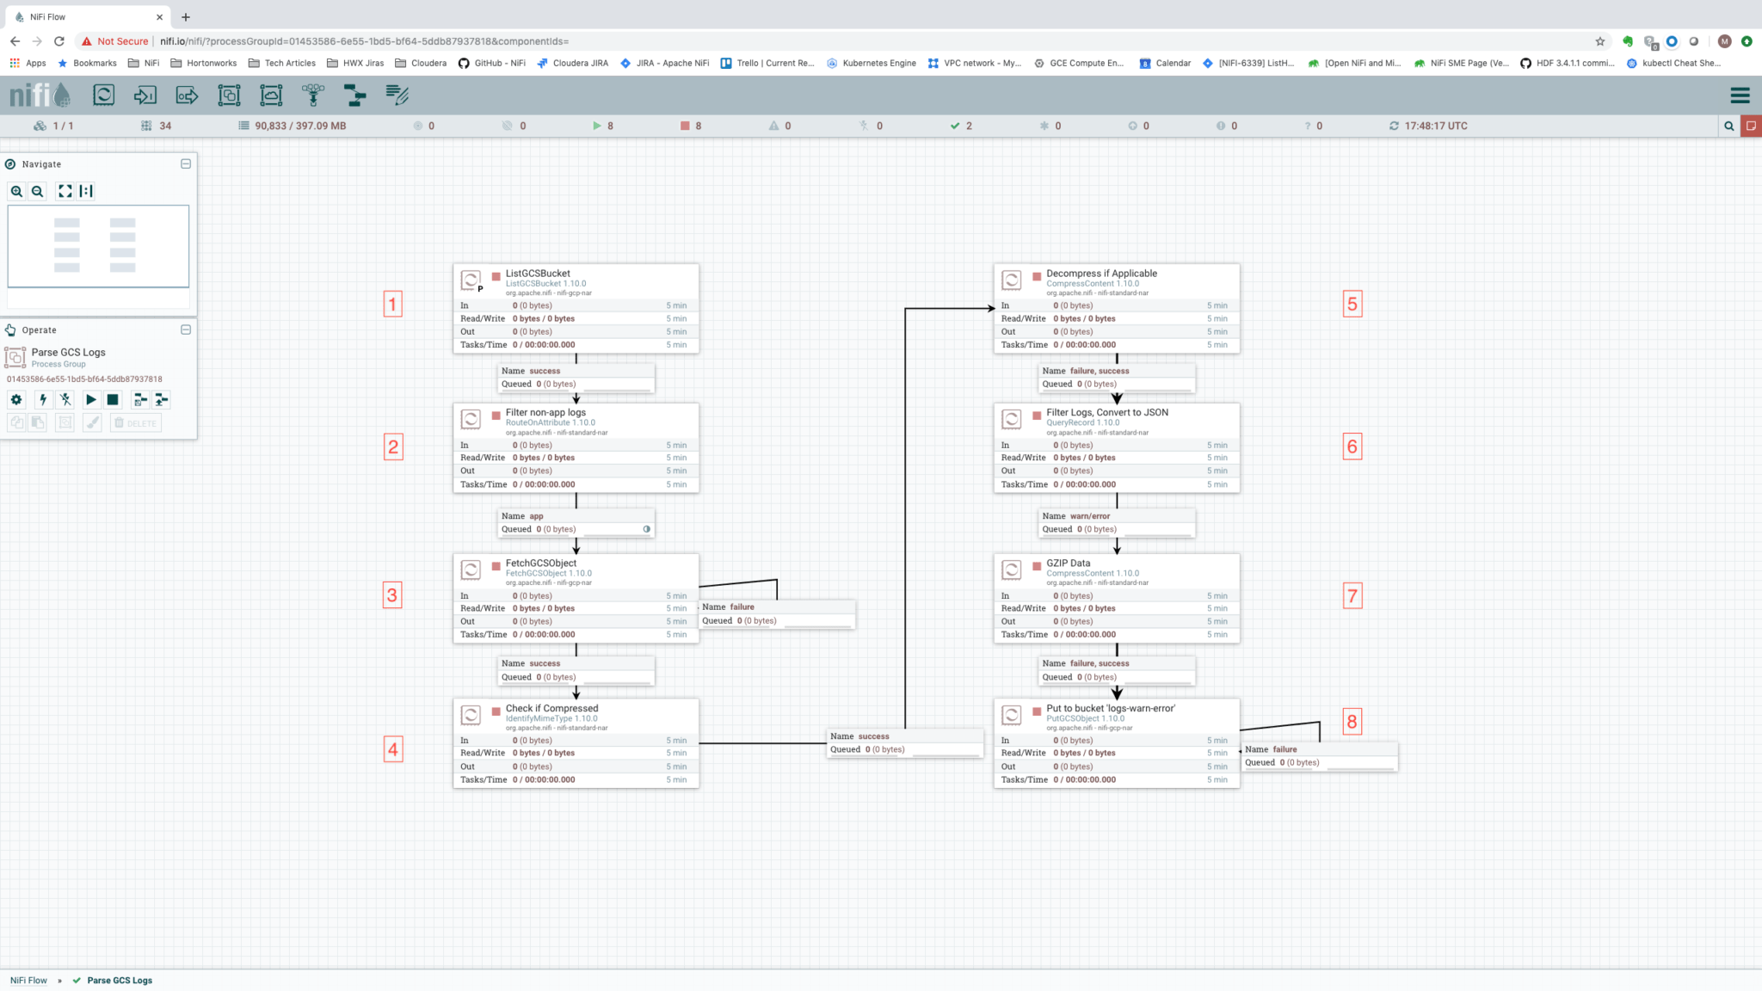Zoom in using the Navigate panel magnifier

click(17, 191)
